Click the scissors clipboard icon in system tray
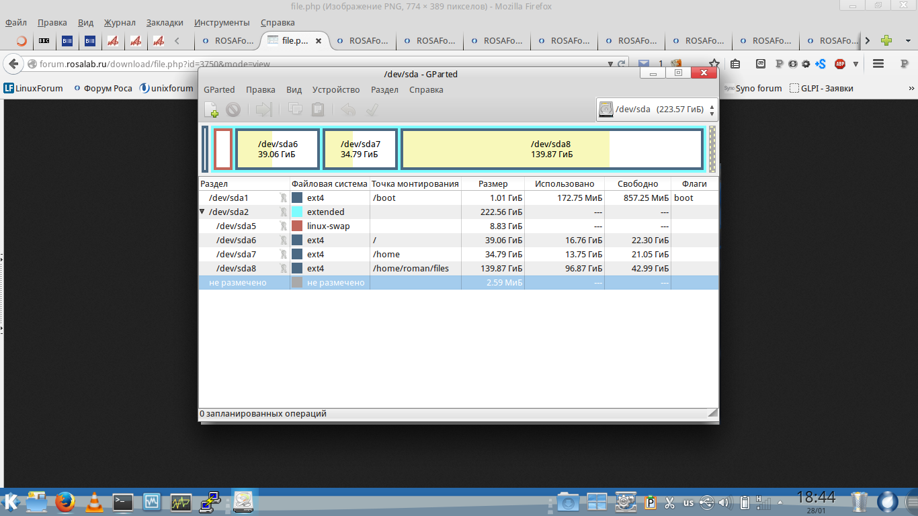 point(669,502)
